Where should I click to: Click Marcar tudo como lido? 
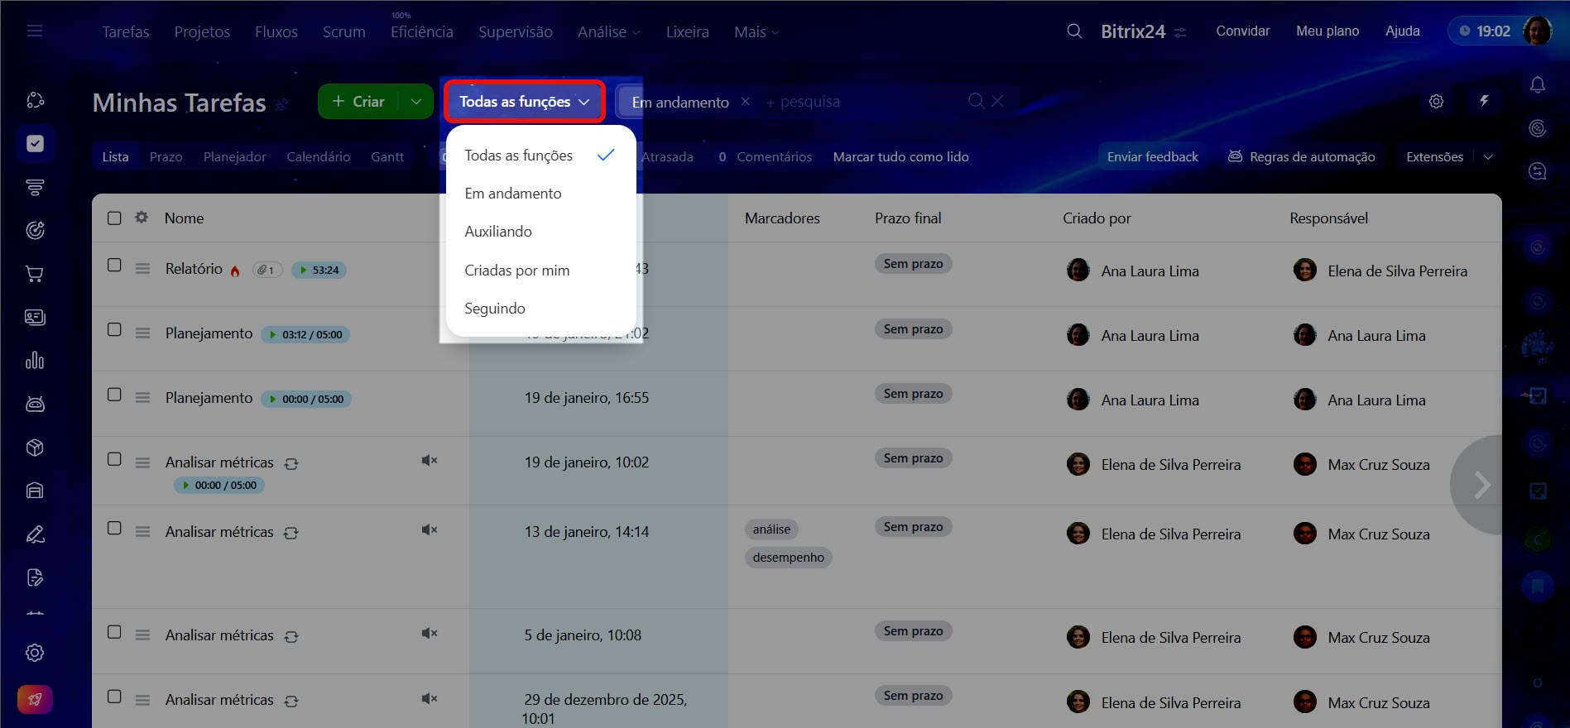click(900, 157)
